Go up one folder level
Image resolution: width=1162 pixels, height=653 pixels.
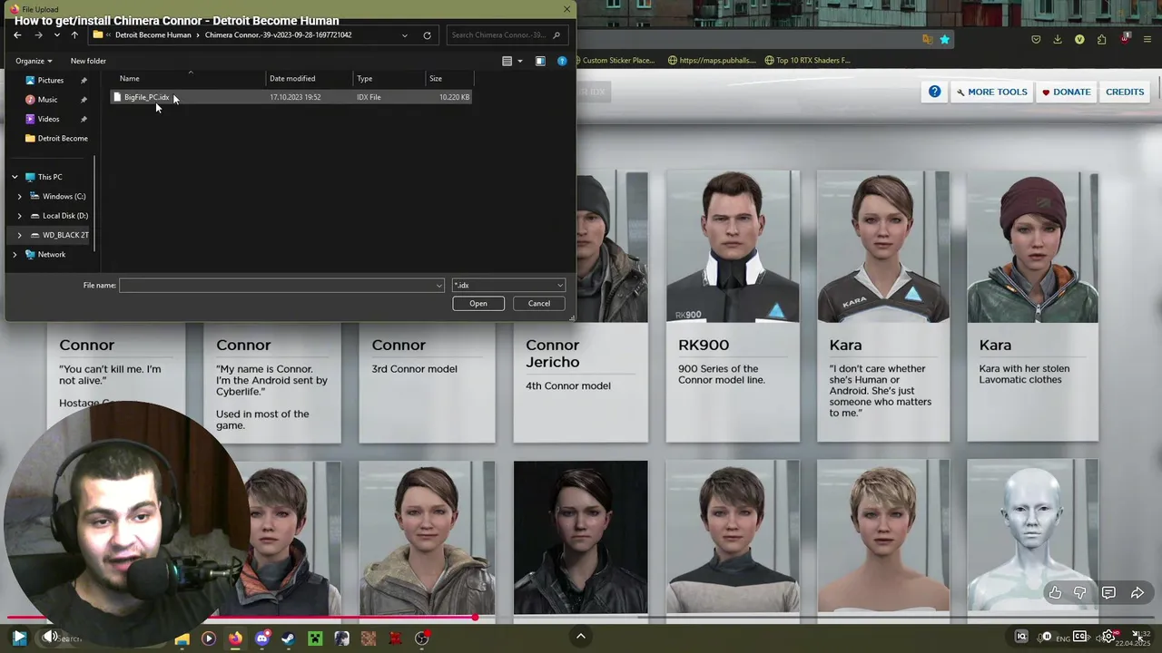pos(74,35)
